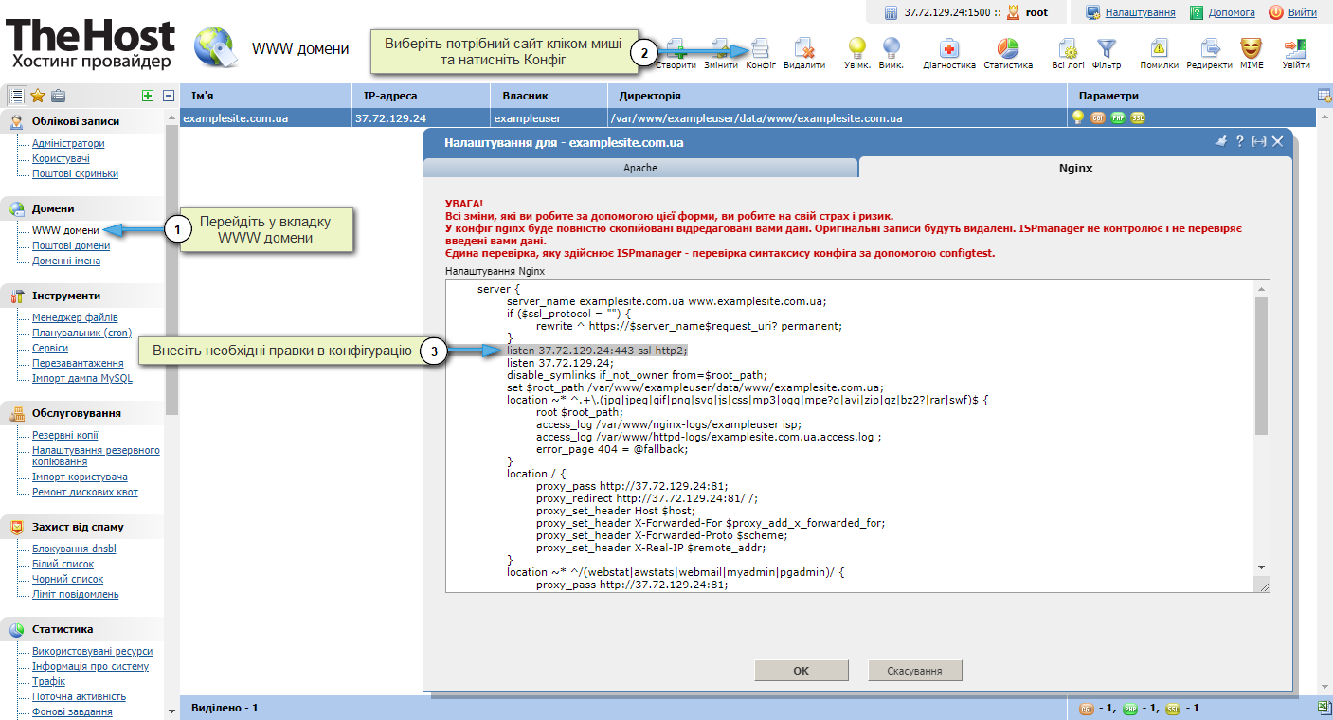Click the pin icon in the dialog title bar
Screen dimensions: 1333x720
click(x=1221, y=141)
